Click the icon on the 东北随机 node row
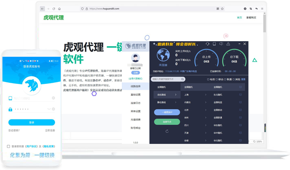The width and height of the screenshot is (290, 170). 240,95
